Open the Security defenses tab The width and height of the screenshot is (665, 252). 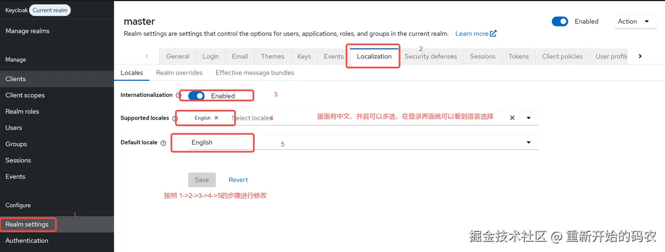click(x=431, y=57)
